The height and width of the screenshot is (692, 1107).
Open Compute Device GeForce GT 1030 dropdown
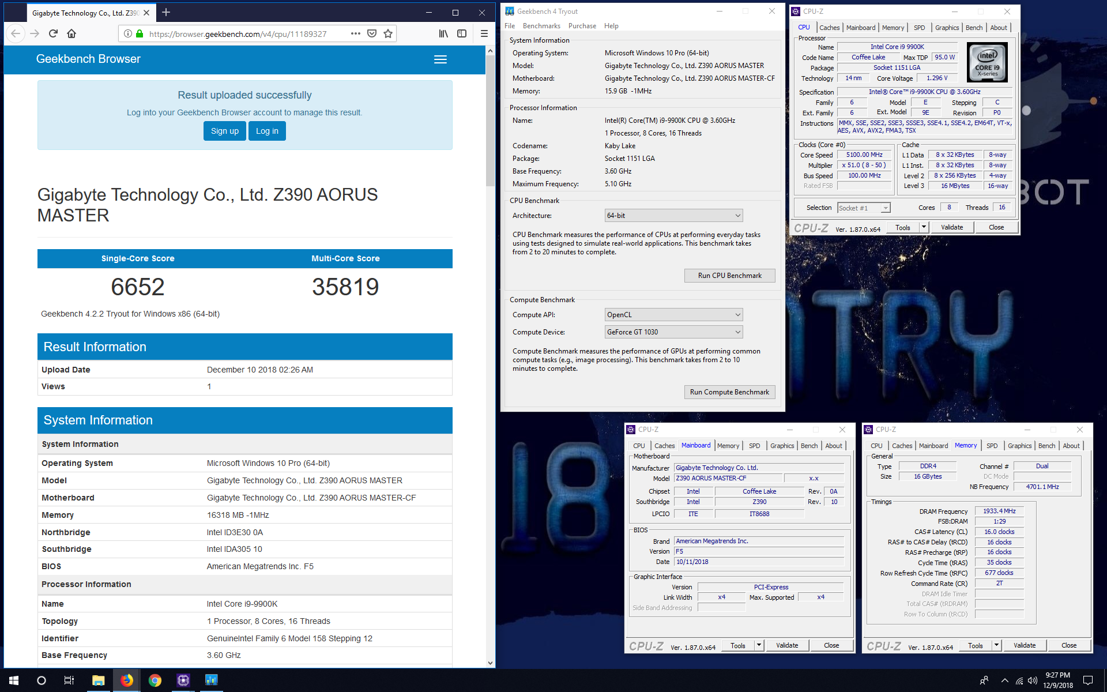[673, 332]
